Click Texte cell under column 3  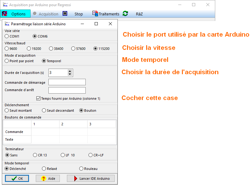click(x=101, y=139)
